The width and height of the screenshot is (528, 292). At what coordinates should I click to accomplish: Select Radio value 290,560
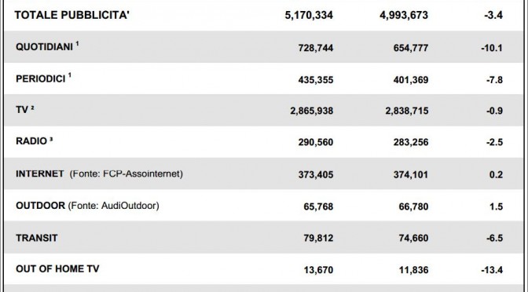[316, 142]
